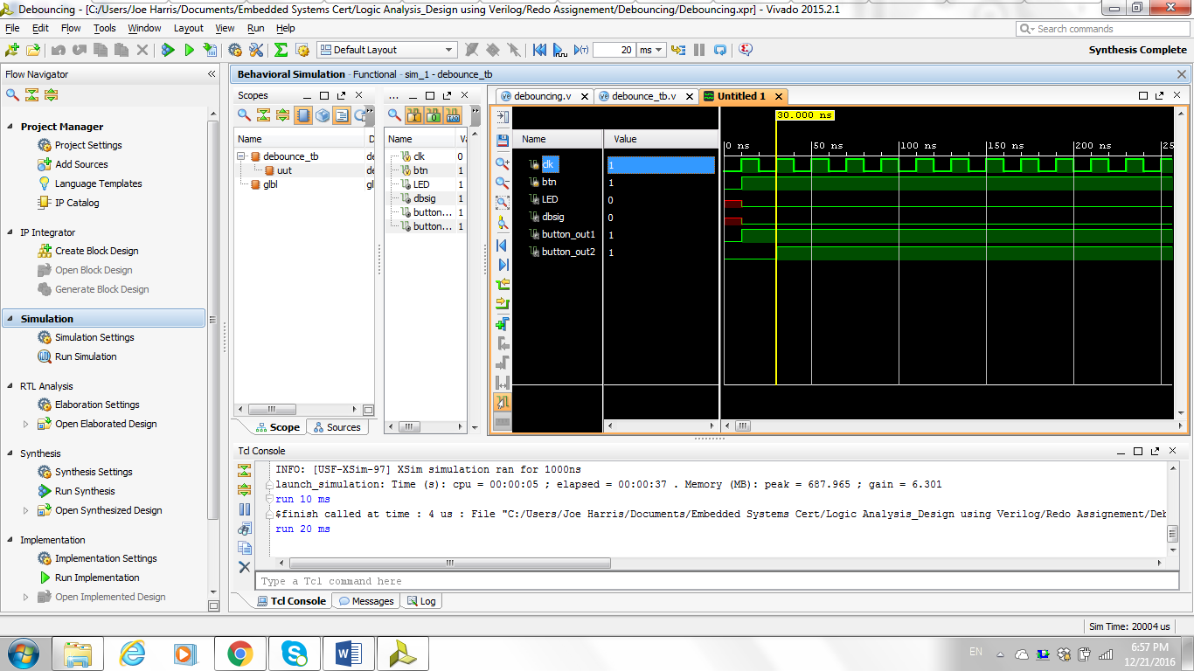
Task: Click the Add Marker icon
Action: point(503,324)
